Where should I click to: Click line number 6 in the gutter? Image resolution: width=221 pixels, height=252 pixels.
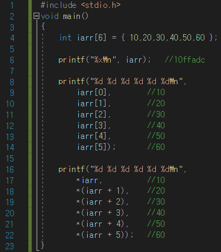[12, 60]
